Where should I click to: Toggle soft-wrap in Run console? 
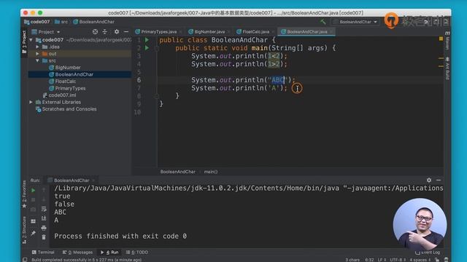44,209
